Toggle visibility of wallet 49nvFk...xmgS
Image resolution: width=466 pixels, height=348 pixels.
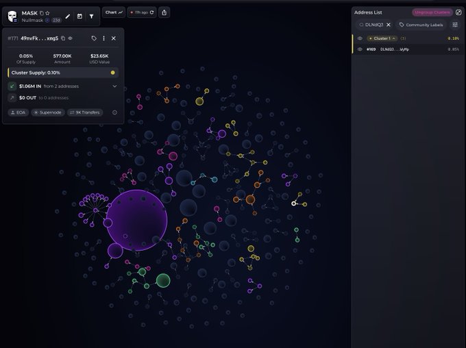[71, 38]
